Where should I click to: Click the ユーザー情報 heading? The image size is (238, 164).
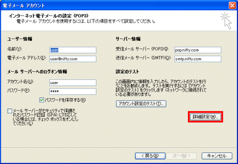coord(20,39)
